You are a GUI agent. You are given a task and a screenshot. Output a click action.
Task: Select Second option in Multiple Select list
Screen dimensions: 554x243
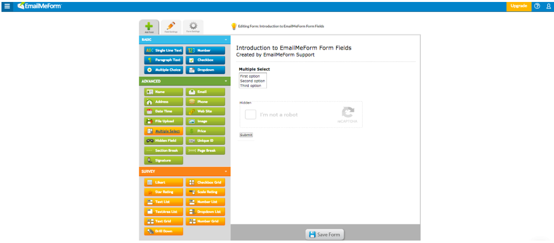click(x=252, y=81)
